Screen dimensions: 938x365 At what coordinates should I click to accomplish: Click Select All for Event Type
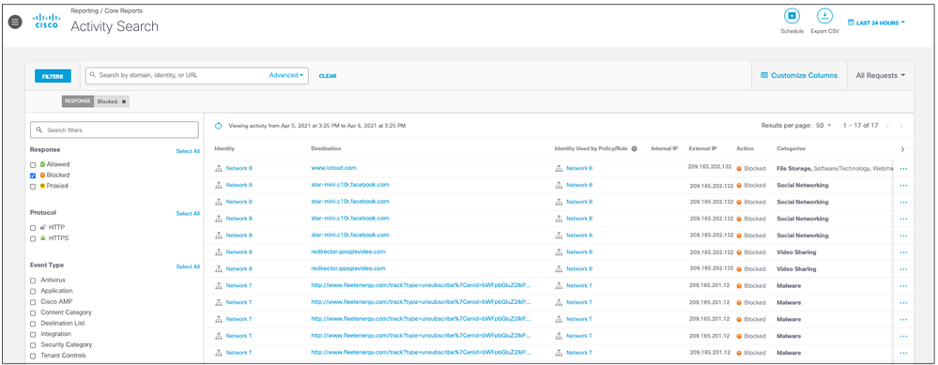tap(188, 266)
